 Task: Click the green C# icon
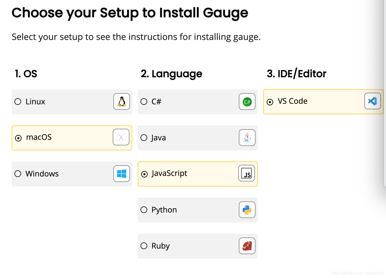coord(247,102)
